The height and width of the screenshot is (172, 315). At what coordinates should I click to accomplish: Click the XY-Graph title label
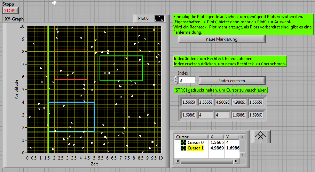coord(14,19)
